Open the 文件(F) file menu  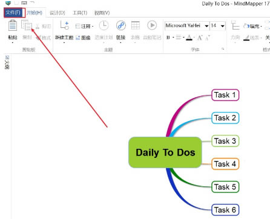tap(13, 13)
